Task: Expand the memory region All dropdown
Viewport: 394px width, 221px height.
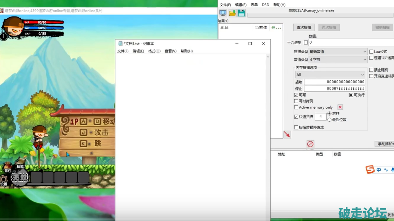Action: click(x=330, y=75)
